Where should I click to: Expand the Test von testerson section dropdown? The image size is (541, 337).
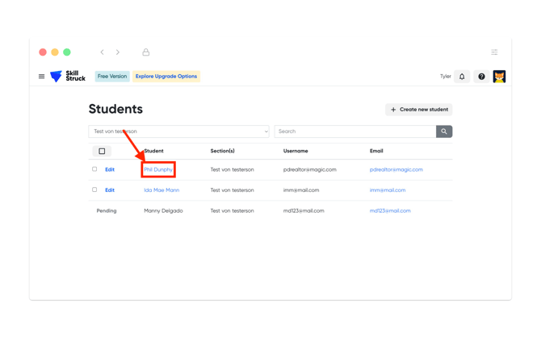[x=178, y=131]
